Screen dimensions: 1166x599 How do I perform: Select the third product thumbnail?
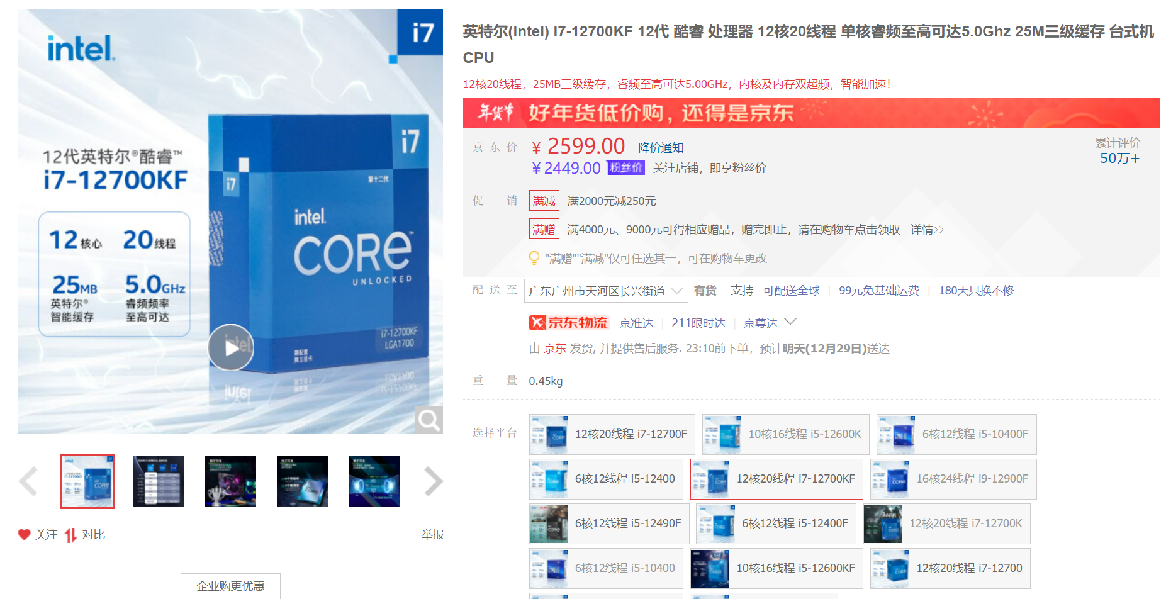pyautogui.click(x=230, y=481)
